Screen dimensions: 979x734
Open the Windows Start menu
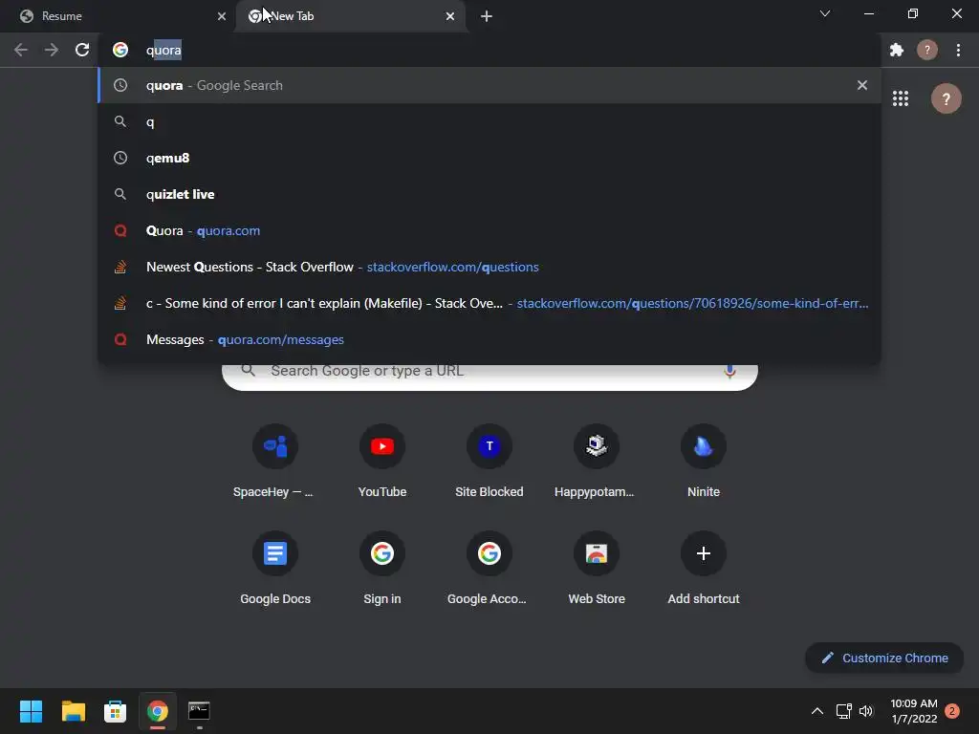[x=31, y=711]
